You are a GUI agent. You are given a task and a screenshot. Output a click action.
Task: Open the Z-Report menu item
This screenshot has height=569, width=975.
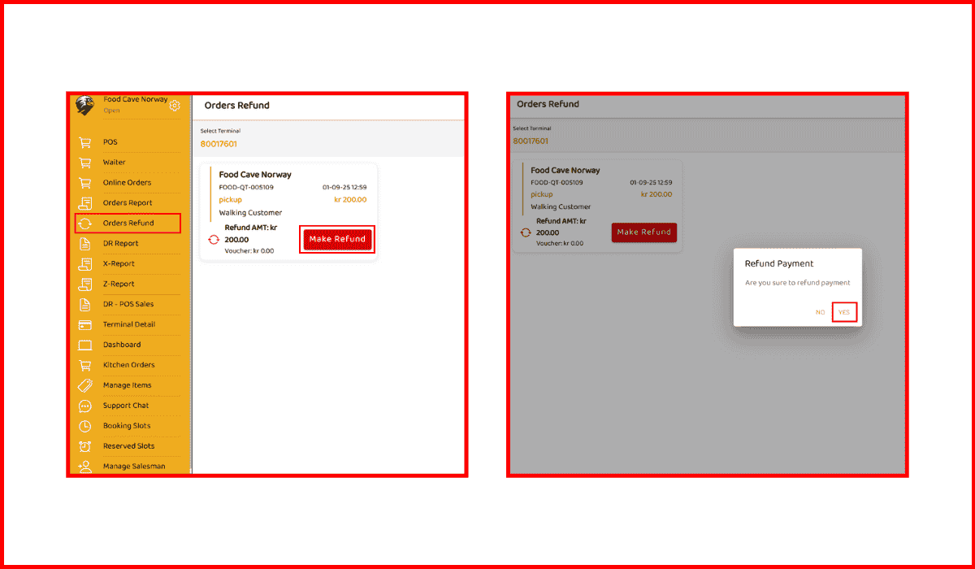coord(119,284)
